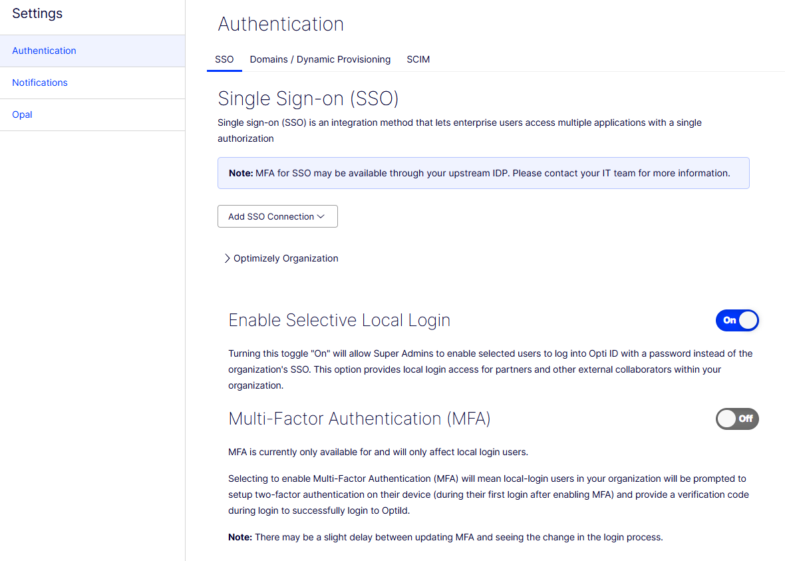
Task: Select Authentication in the Settings sidebar
Action: 44,51
